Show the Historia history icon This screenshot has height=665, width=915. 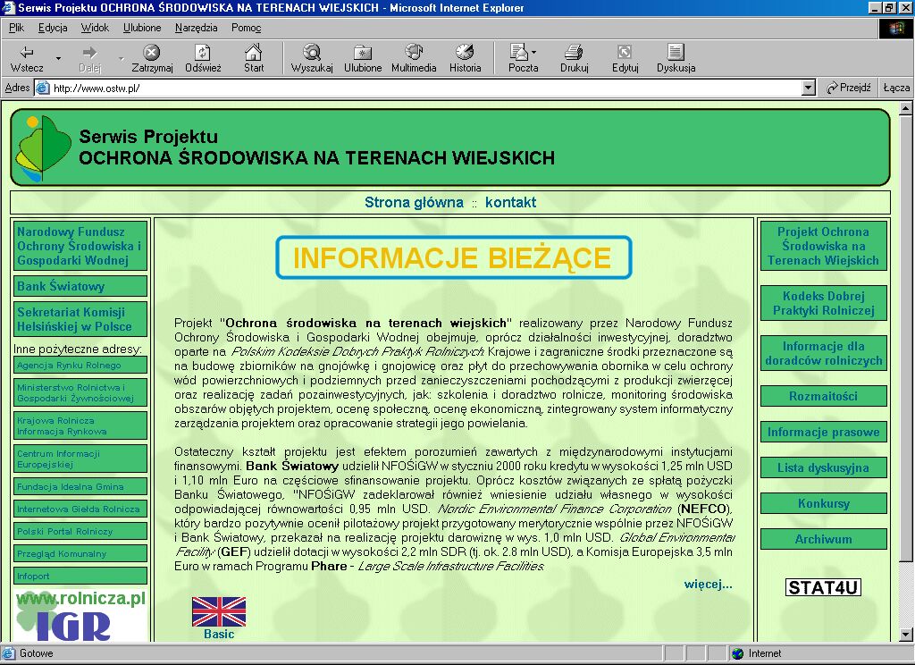tap(465, 52)
